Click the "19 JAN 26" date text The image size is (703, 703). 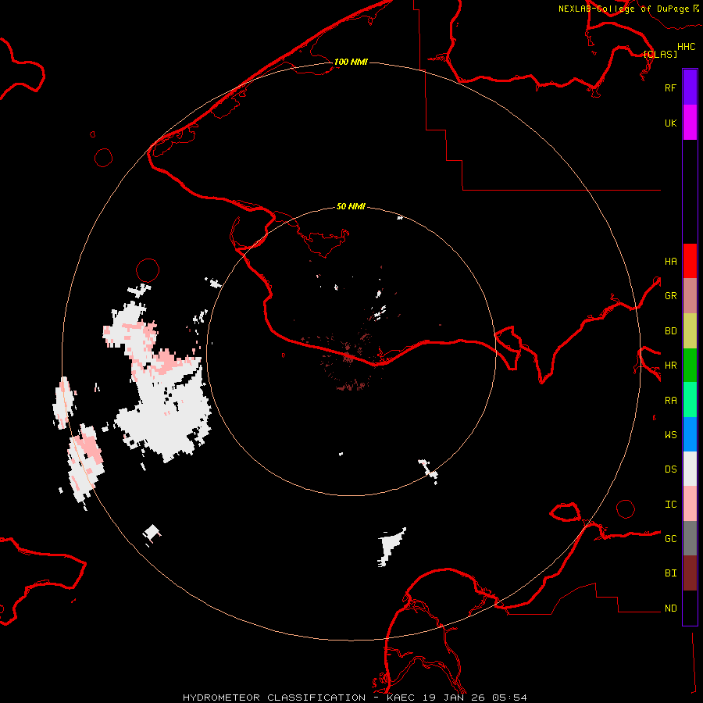(453, 698)
